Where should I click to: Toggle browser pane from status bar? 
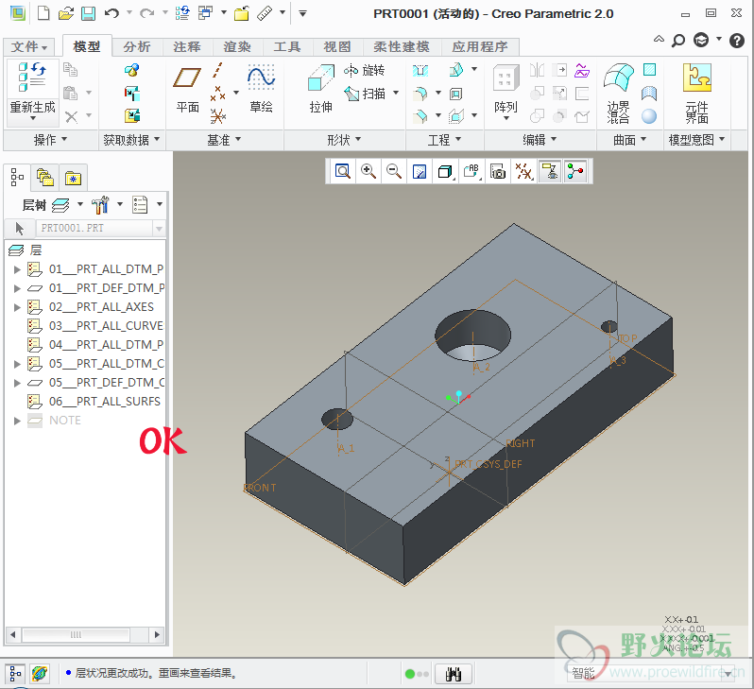[40, 674]
